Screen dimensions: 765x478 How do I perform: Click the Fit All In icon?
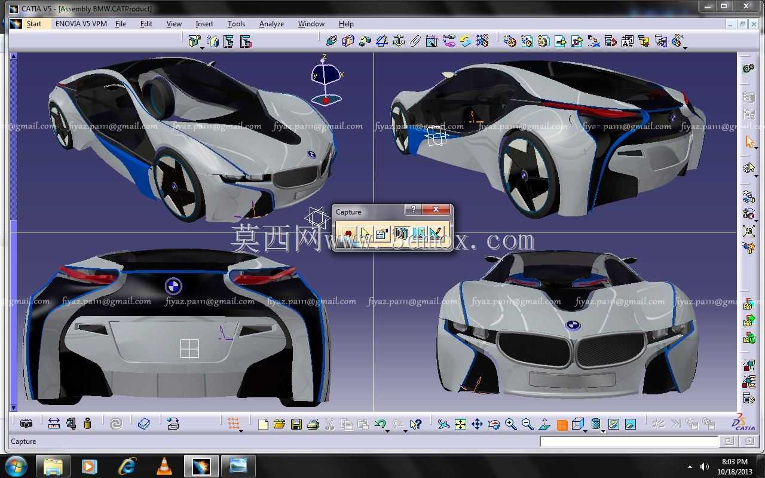coord(460,424)
